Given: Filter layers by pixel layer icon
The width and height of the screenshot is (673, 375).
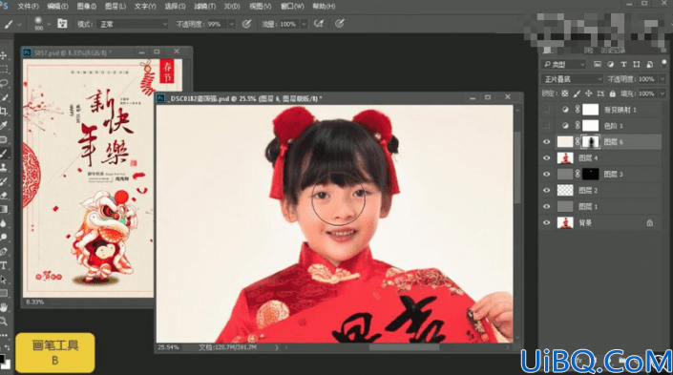Looking at the screenshot, I should (x=598, y=64).
